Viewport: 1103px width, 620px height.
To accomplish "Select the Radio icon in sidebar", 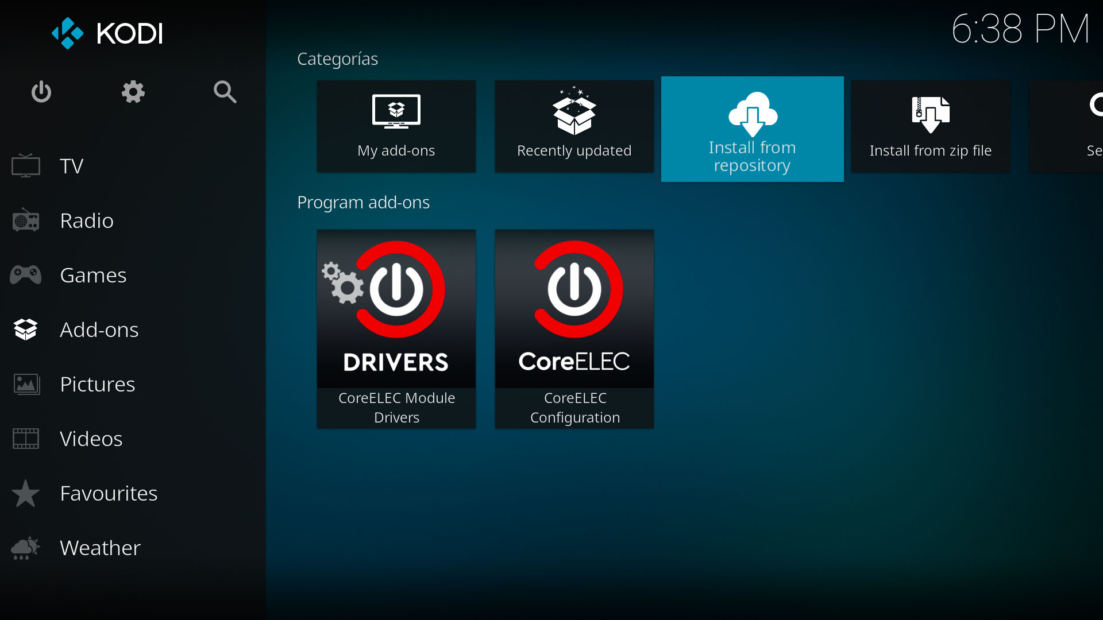I will coord(26,220).
